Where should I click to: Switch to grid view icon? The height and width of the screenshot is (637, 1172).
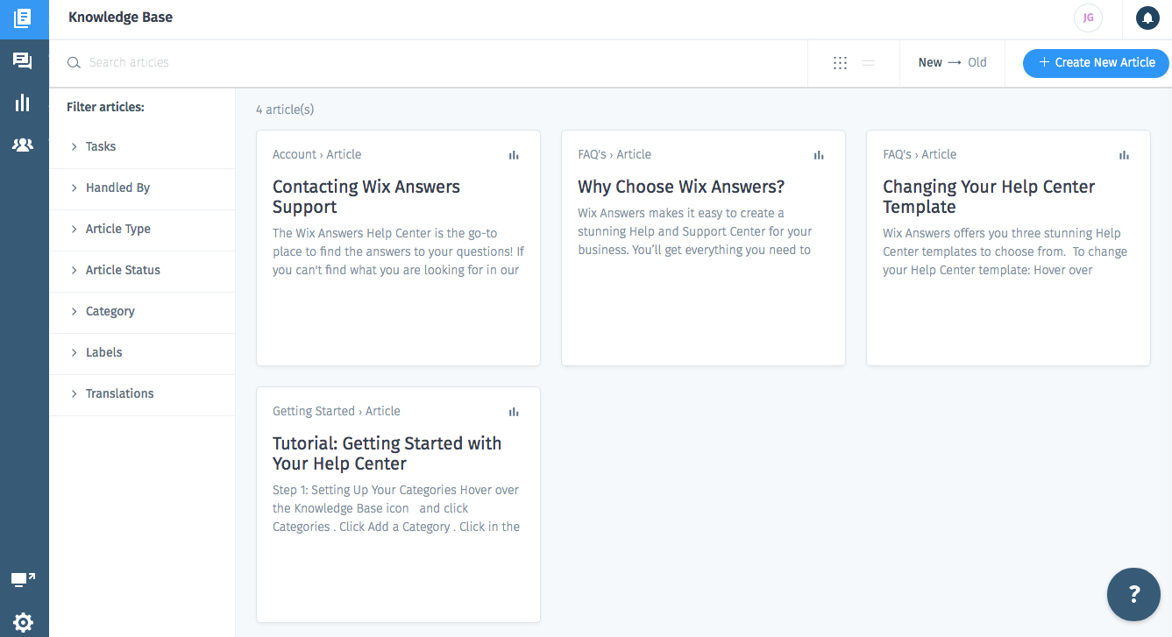pos(840,63)
